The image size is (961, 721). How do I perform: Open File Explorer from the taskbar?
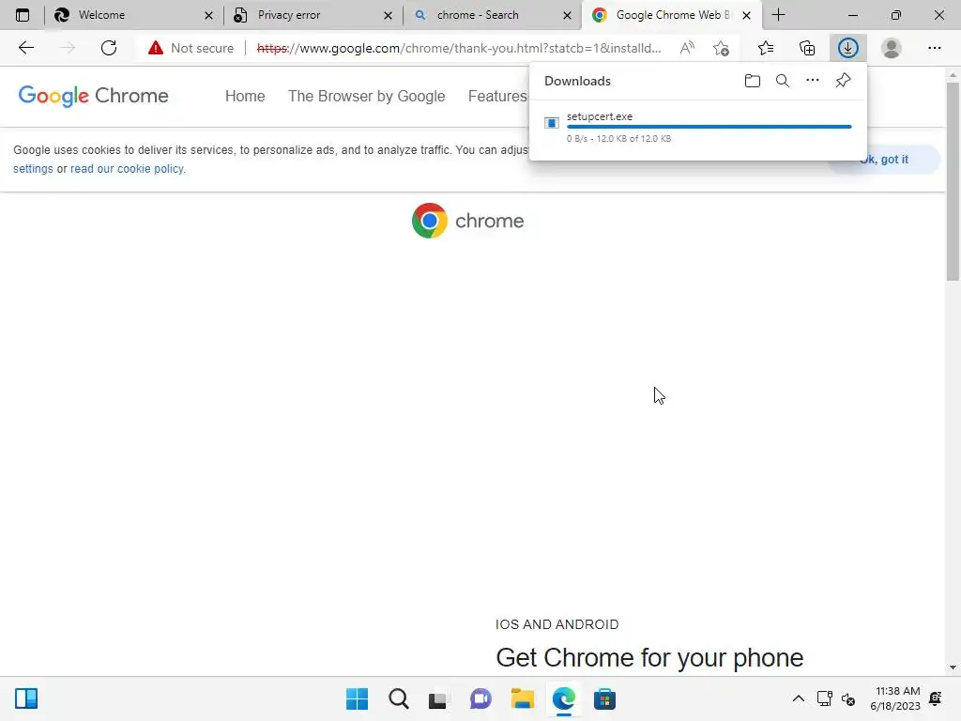click(x=522, y=698)
